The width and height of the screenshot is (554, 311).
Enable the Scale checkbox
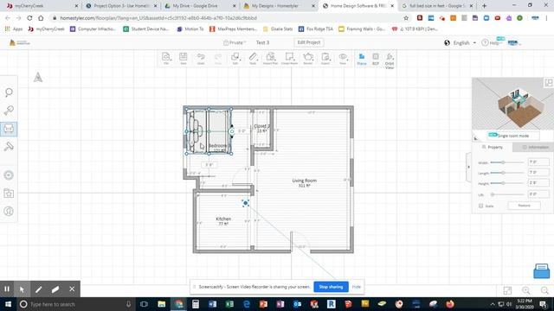(481, 206)
